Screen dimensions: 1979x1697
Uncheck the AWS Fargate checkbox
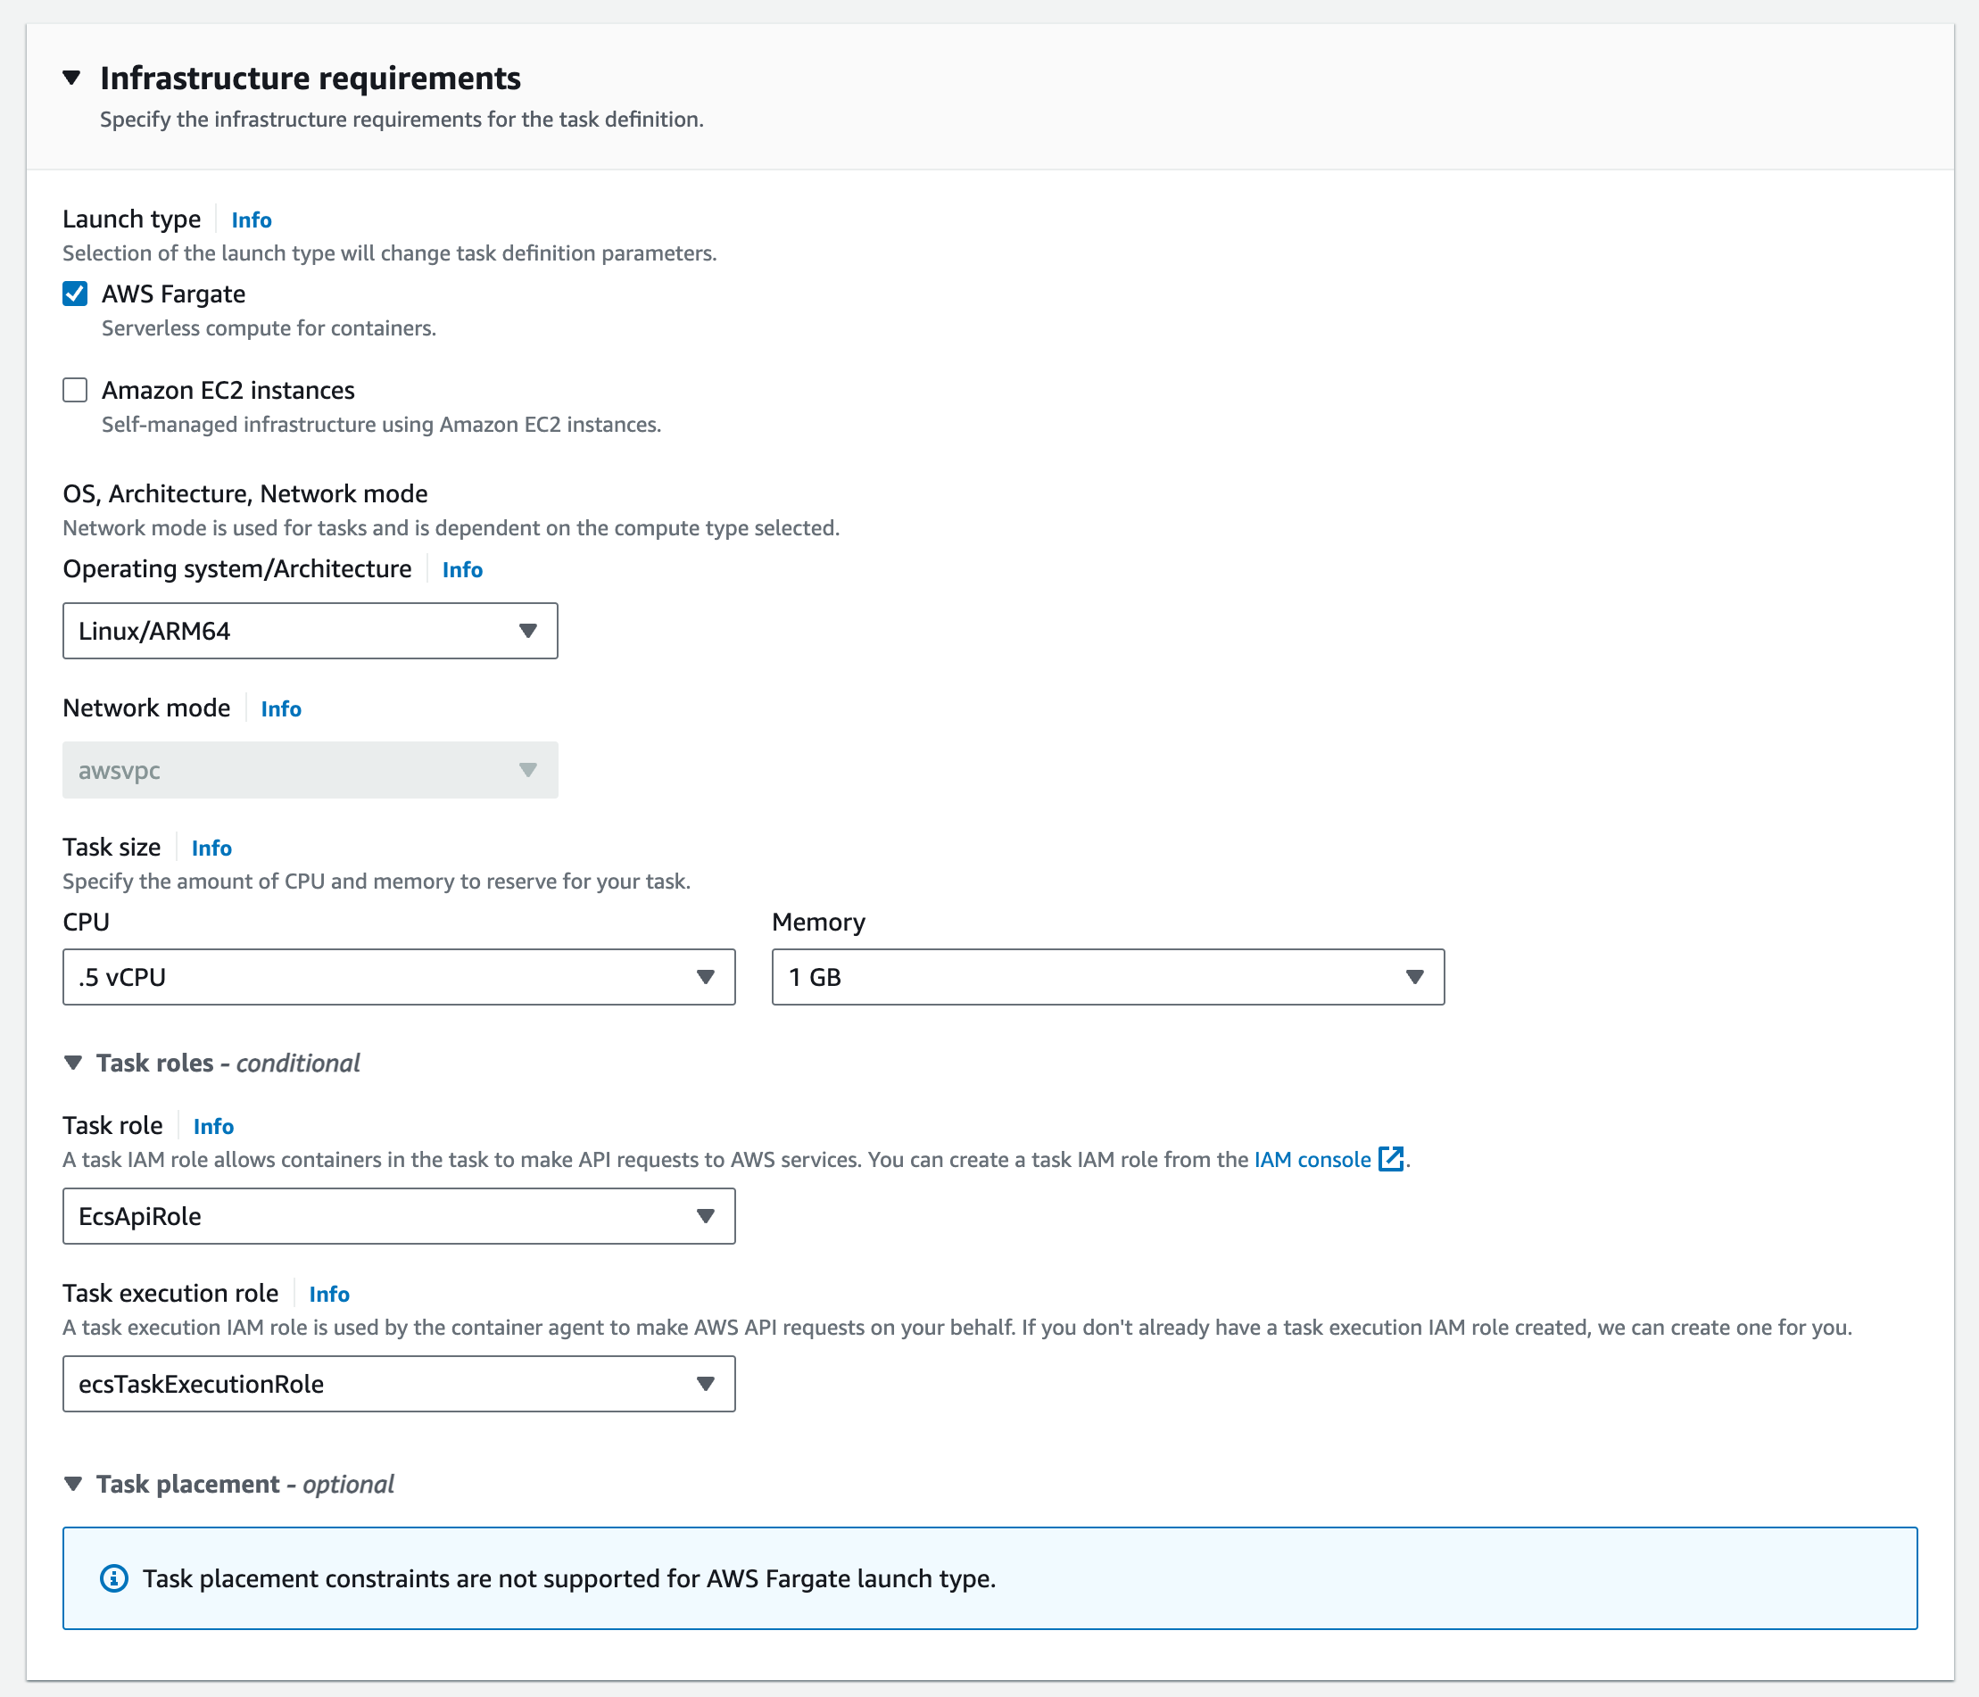pyautogui.click(x=76, y=294)
